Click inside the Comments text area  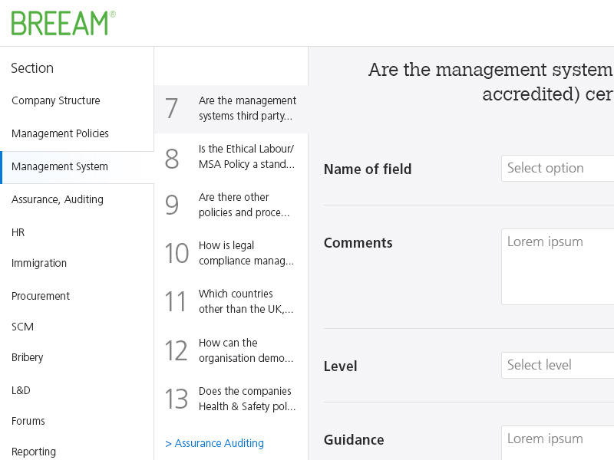[560, 266]
